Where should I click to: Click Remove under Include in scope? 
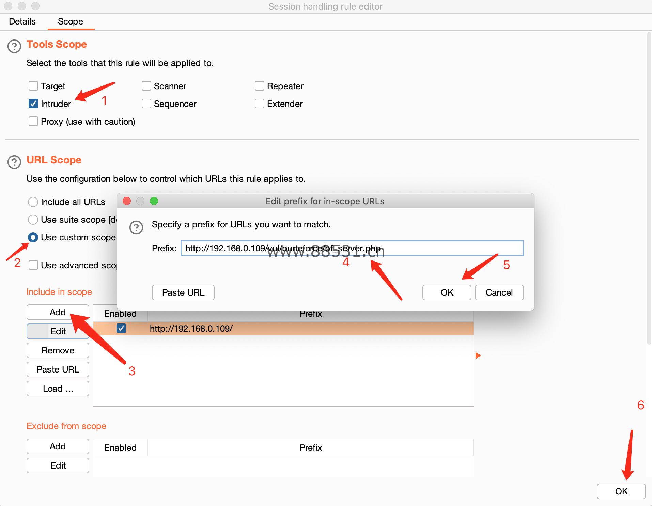(58, 350)
